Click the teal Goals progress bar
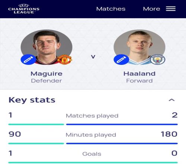 click(x=93, y=163)
